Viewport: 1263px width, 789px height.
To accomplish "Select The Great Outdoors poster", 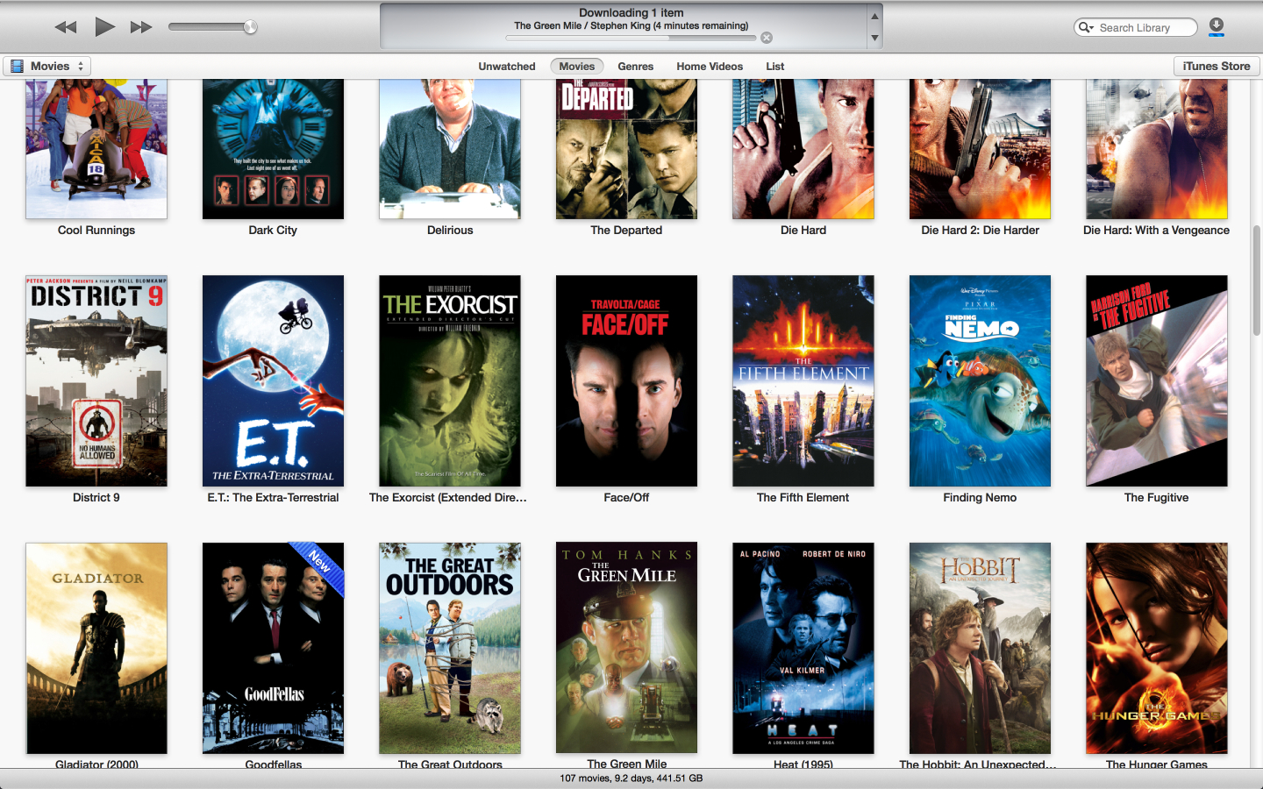I will 450,648.
